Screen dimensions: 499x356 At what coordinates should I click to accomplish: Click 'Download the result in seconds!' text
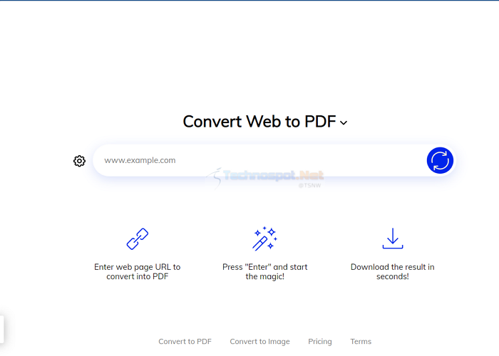coord(392,272)
